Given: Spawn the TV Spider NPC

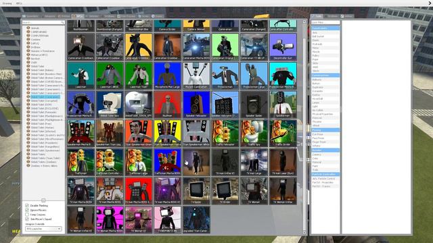Looking at the screenshot, I should pyautogui.click(x=196, y=190).
